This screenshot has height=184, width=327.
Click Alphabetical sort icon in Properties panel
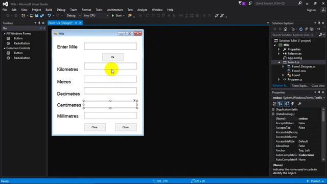[281, 104]
